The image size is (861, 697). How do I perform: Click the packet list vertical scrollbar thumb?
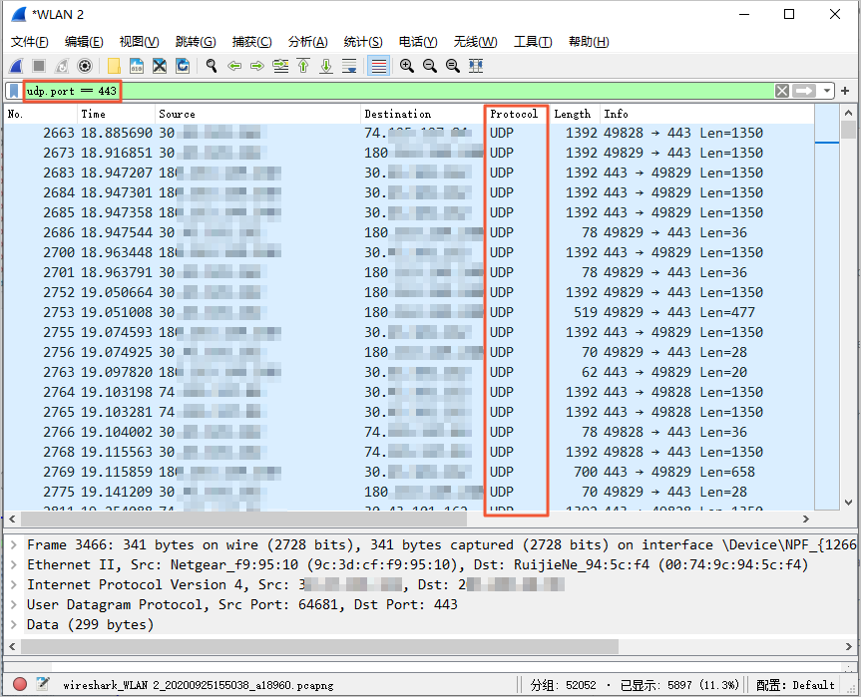click(x=848, y=130)
